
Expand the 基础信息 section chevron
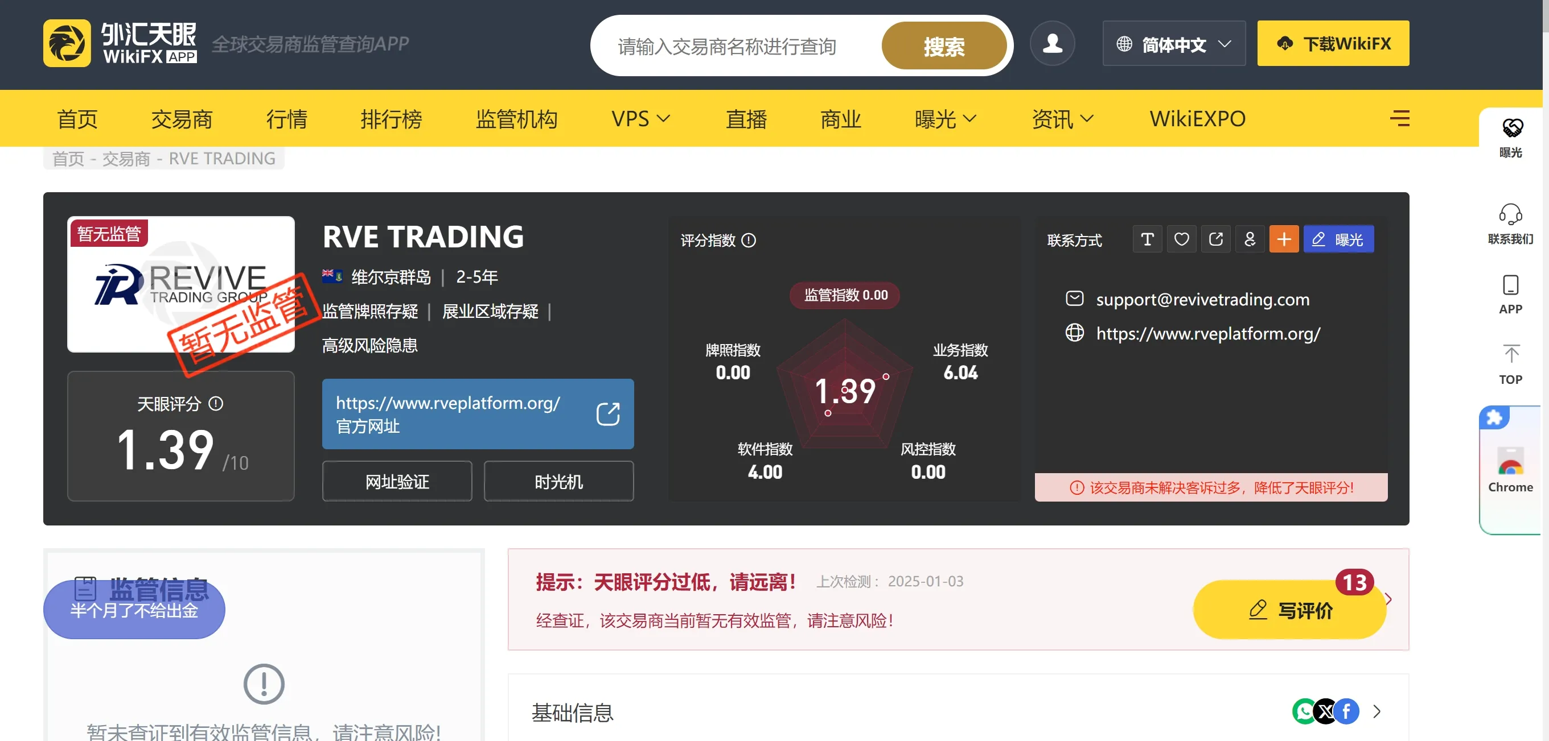tap(1377, 711)
